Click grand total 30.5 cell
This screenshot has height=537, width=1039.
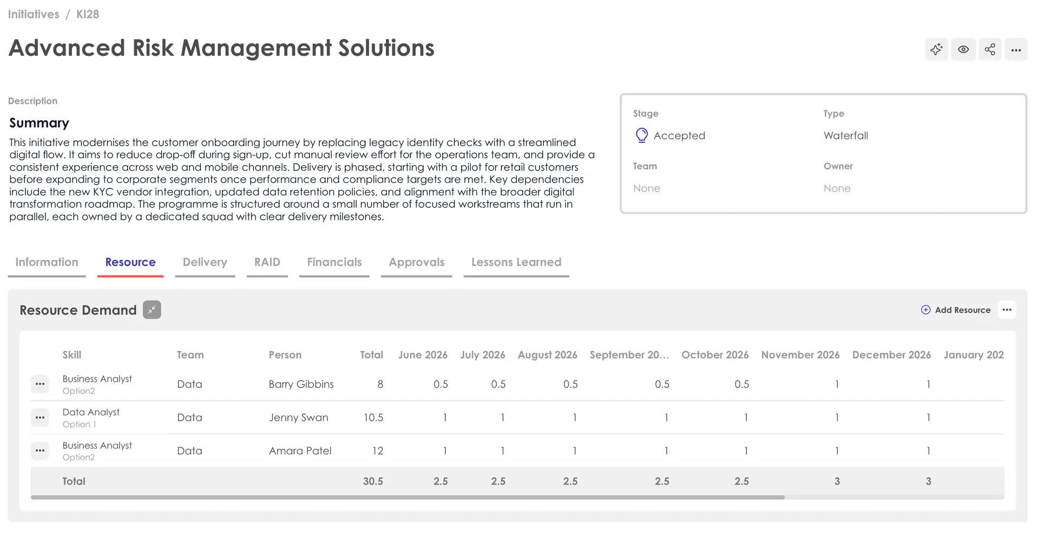pos(373,481)
